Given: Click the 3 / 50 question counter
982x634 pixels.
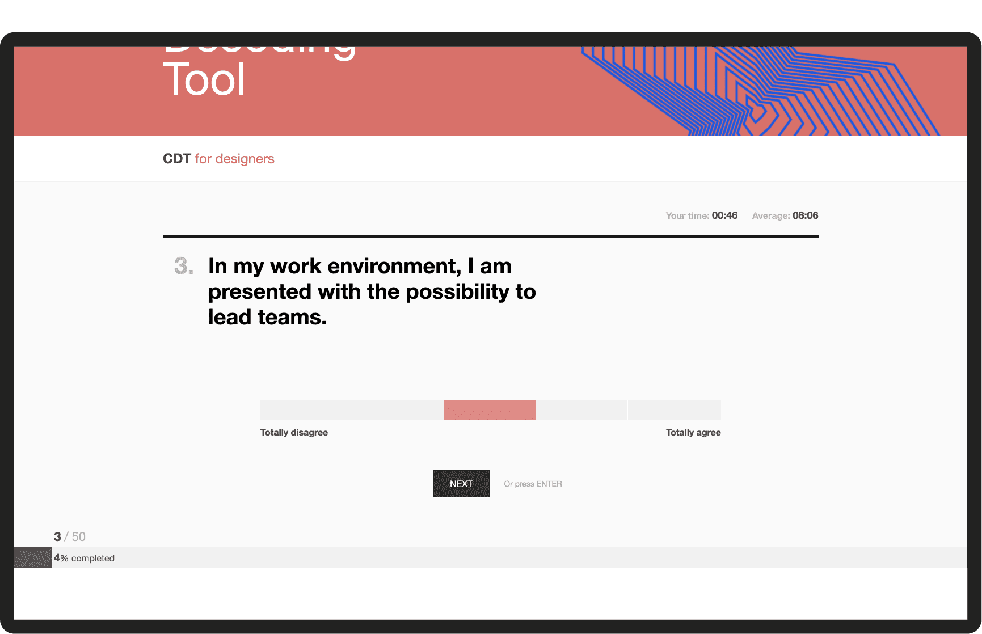Looking at the screenshot, I should (70, 536).
